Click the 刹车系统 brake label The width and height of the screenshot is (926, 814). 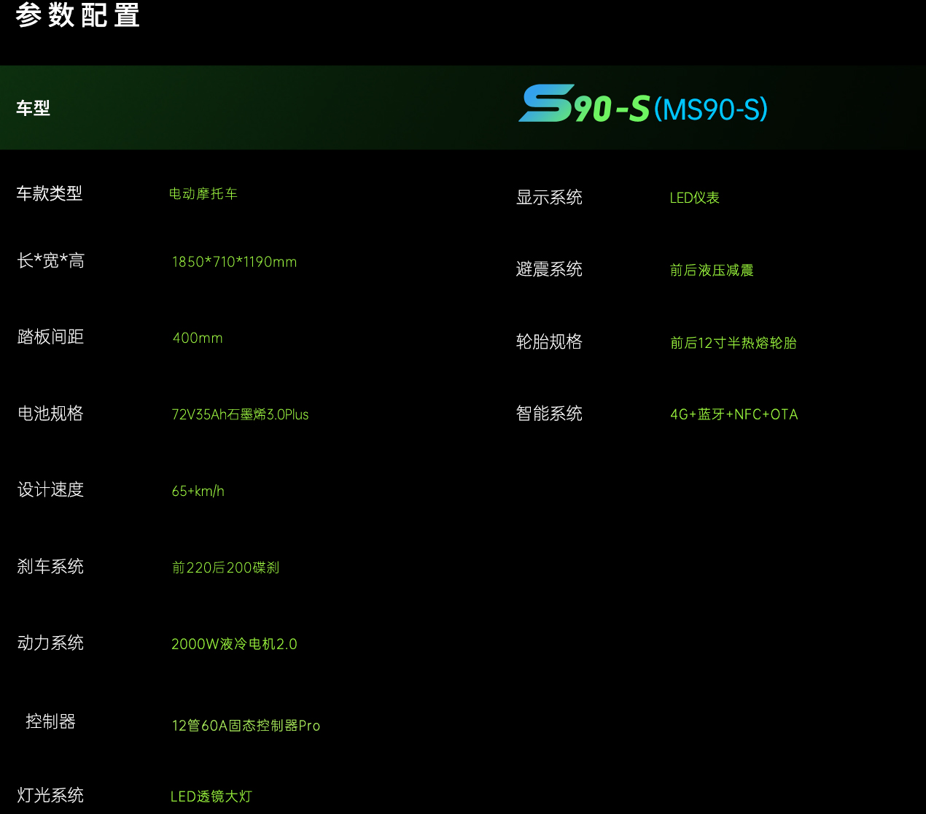[50, 566]
